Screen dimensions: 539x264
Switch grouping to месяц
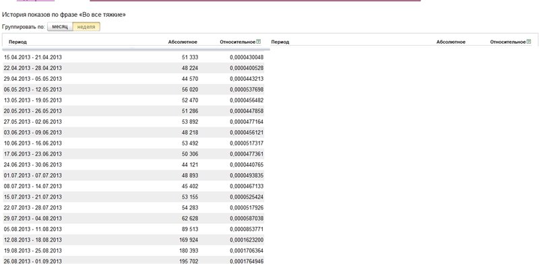coord(60,27)
